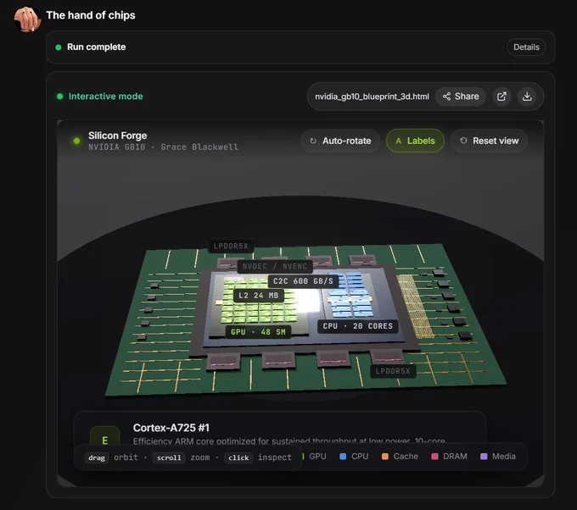
Task: Click the upper LPDDR5X memory label
Action: coord(231,247)
